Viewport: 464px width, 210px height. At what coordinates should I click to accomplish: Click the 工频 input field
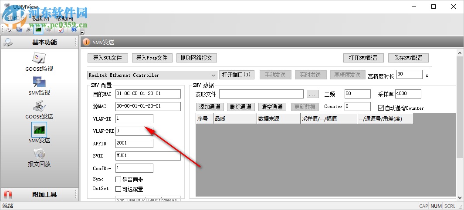(x=357, y=94)
